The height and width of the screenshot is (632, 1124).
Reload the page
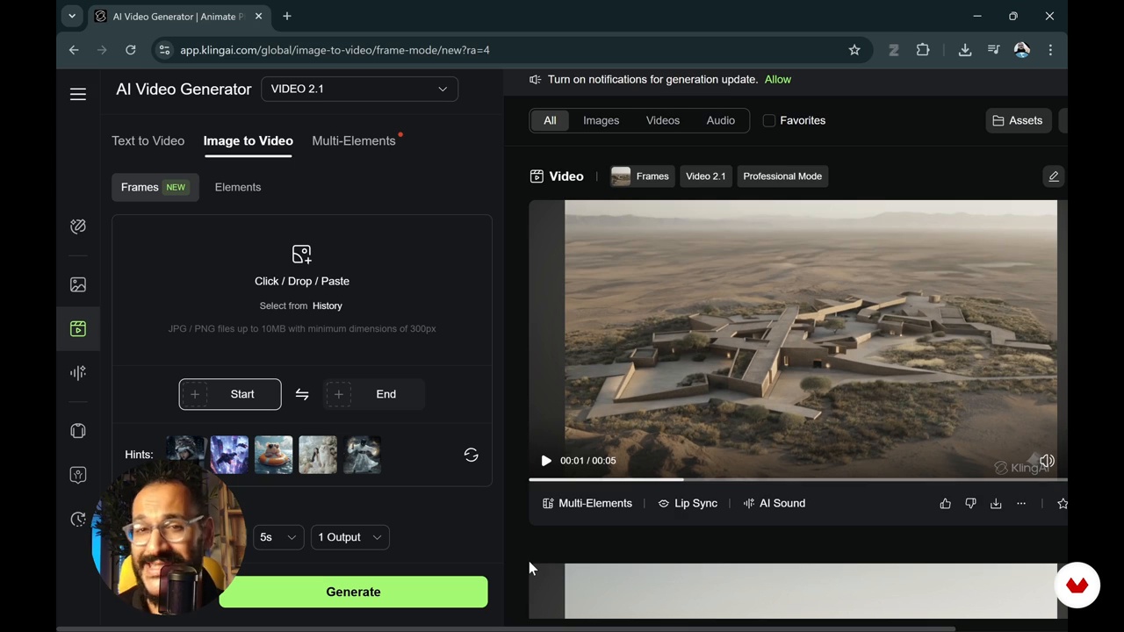131,50
